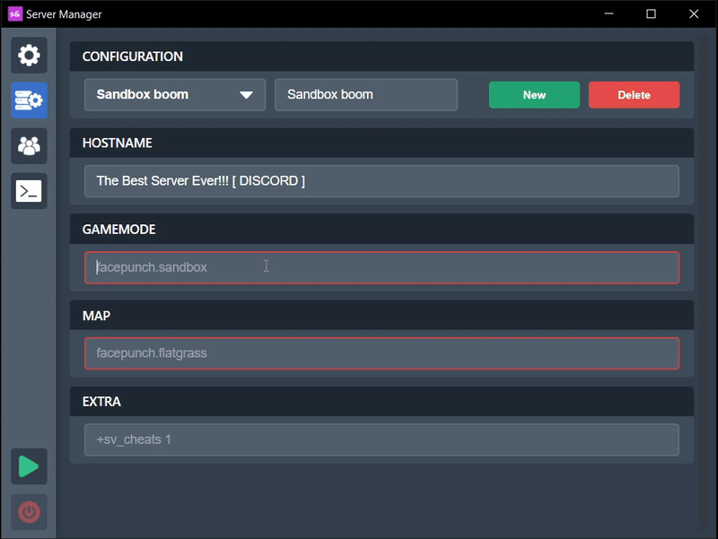Close the Server Manager window
Viewport: 718px width, 539px height.
[694, 14]
